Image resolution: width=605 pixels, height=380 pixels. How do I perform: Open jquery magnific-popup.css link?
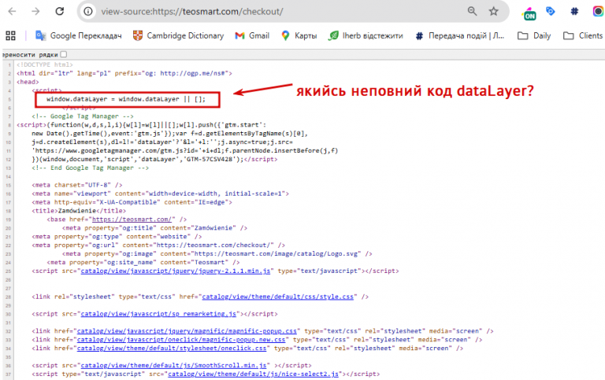187,331
